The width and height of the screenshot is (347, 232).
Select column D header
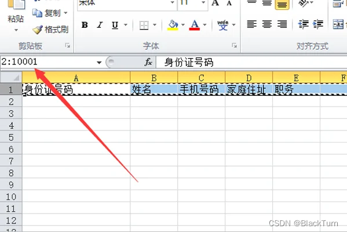pyautogui.click(x=249, y=78)
